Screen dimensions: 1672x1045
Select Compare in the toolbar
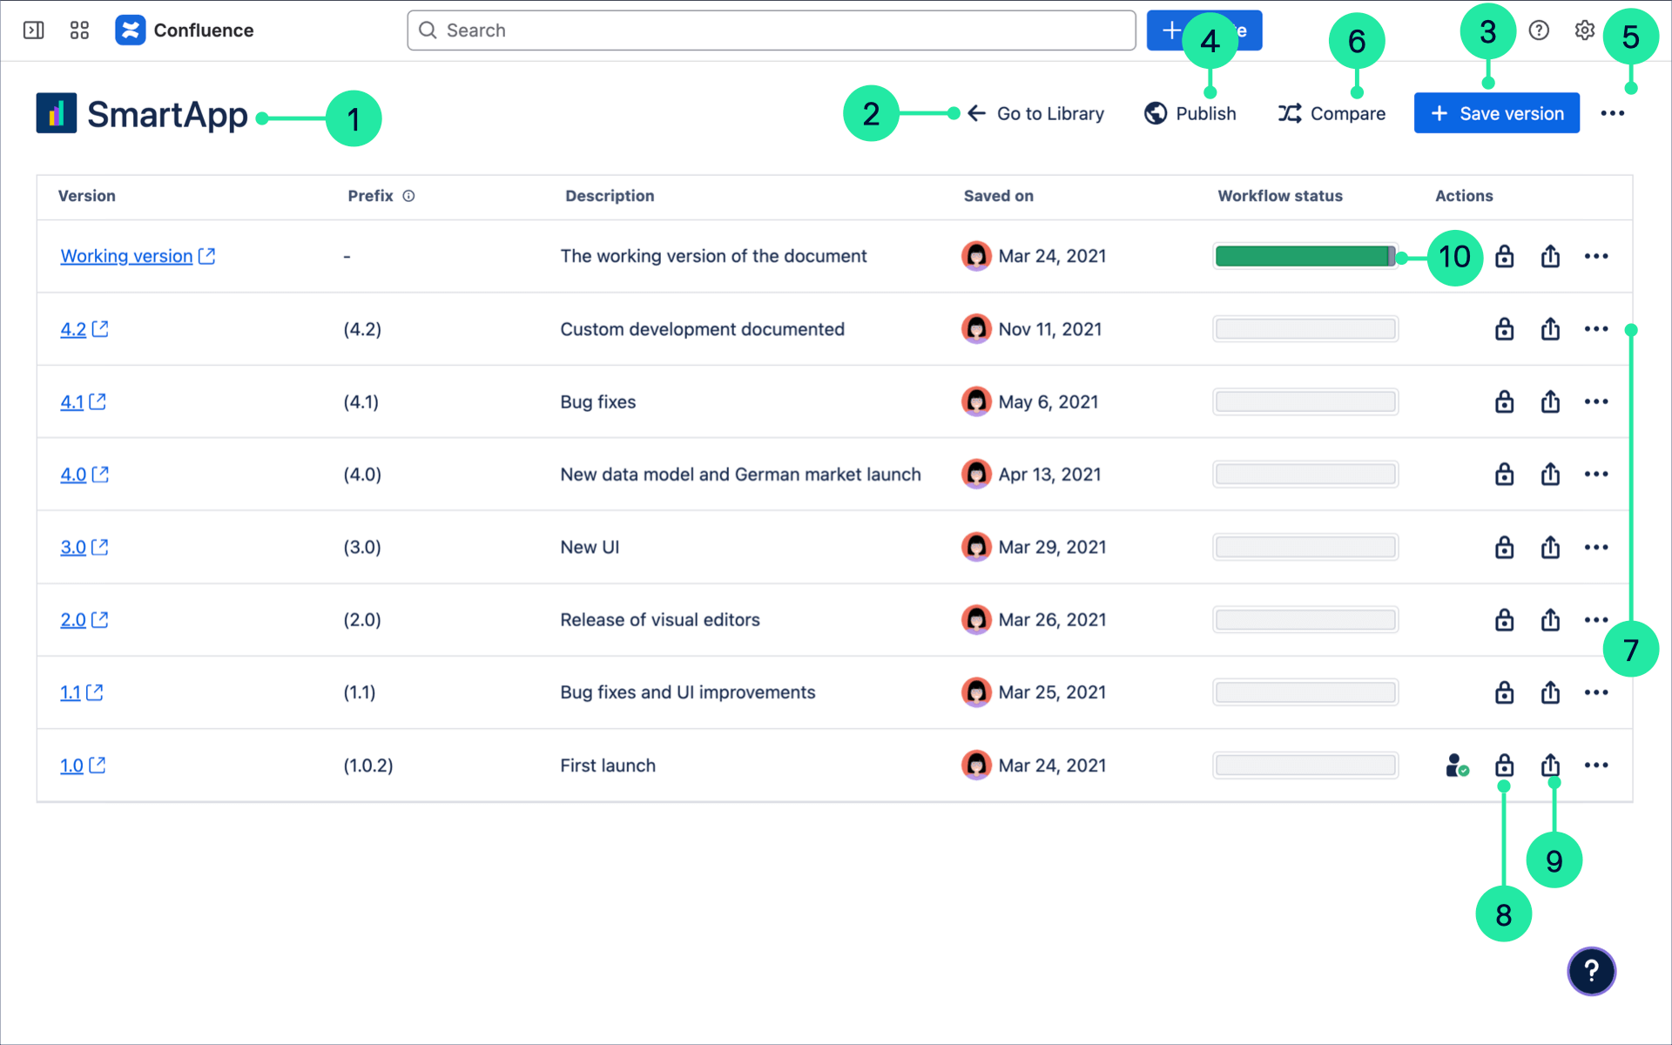click(1332, 112)
